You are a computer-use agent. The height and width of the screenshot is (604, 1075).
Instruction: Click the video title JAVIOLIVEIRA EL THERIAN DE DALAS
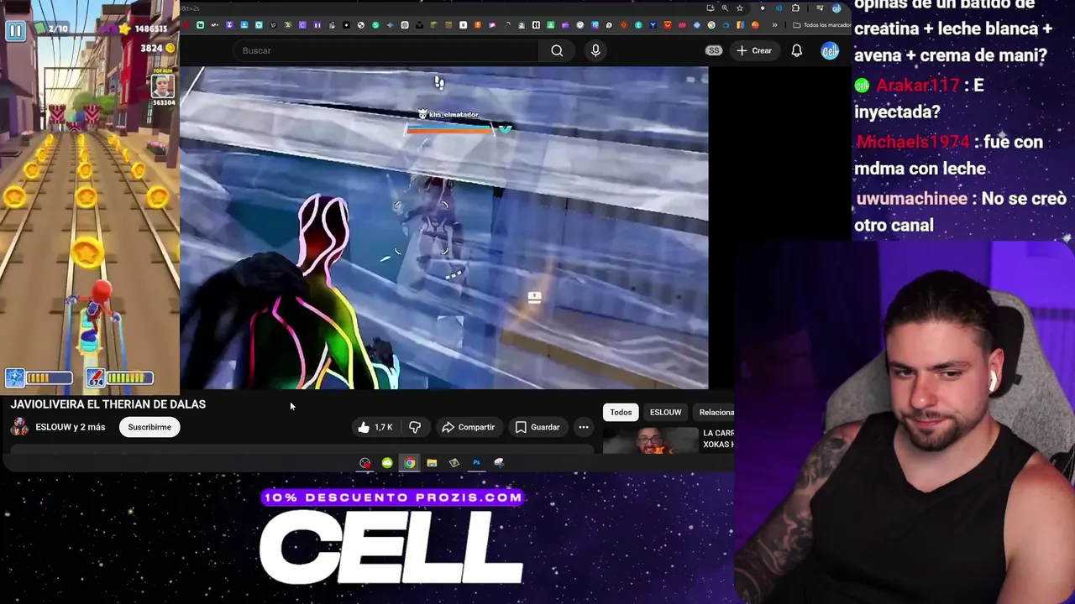[x=108, y=404]
